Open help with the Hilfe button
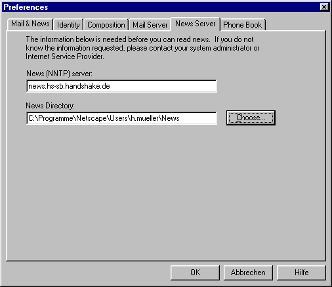Viewport: 332px width, 287px height. tap(301, 273)
